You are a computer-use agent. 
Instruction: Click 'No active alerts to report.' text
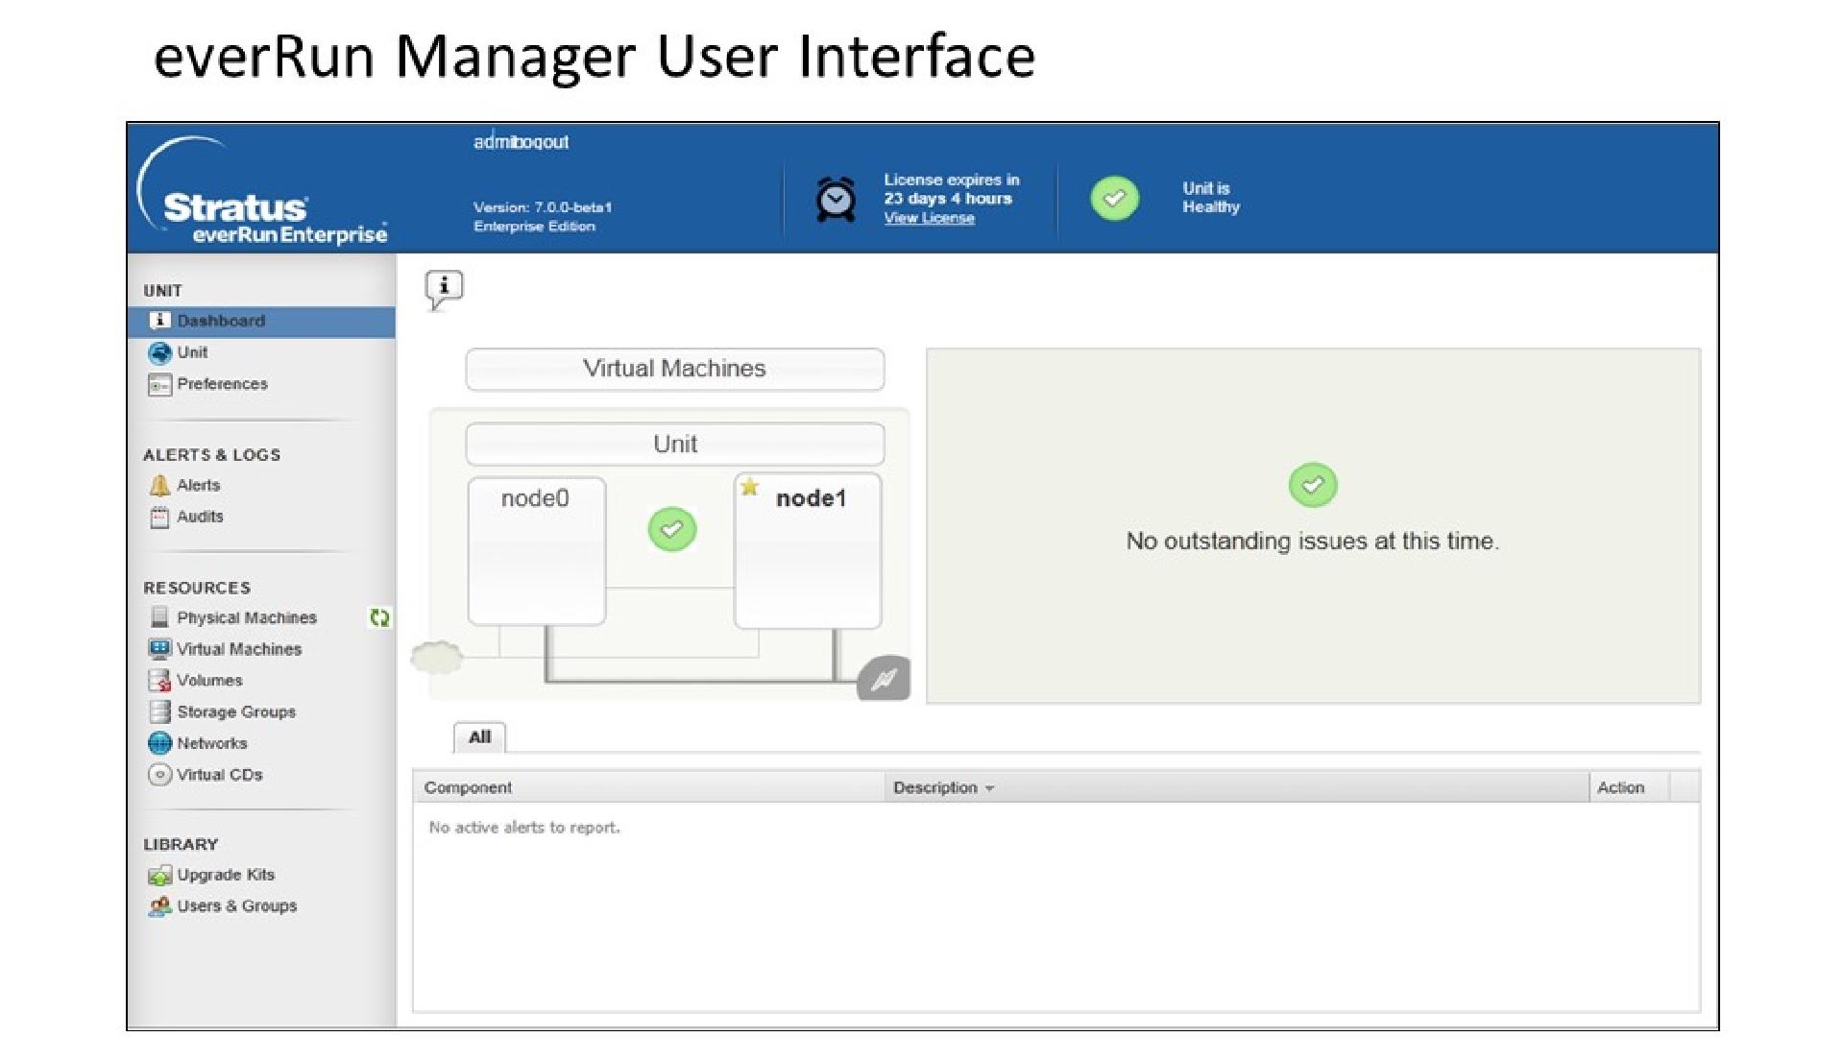[524, 828]
